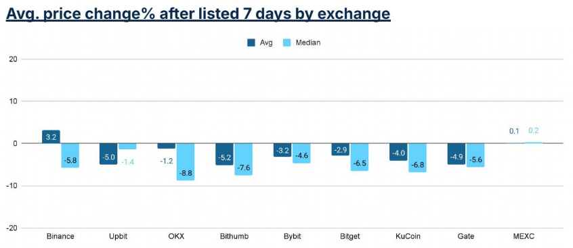Viewport: 573px width, 248px height.
Task: Select OKX Median bar labeled -8.8
Action: coord(186,162)
